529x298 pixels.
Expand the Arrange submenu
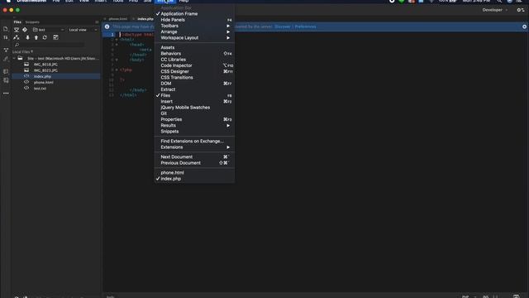pyautogui.click(x=195, y=31)
